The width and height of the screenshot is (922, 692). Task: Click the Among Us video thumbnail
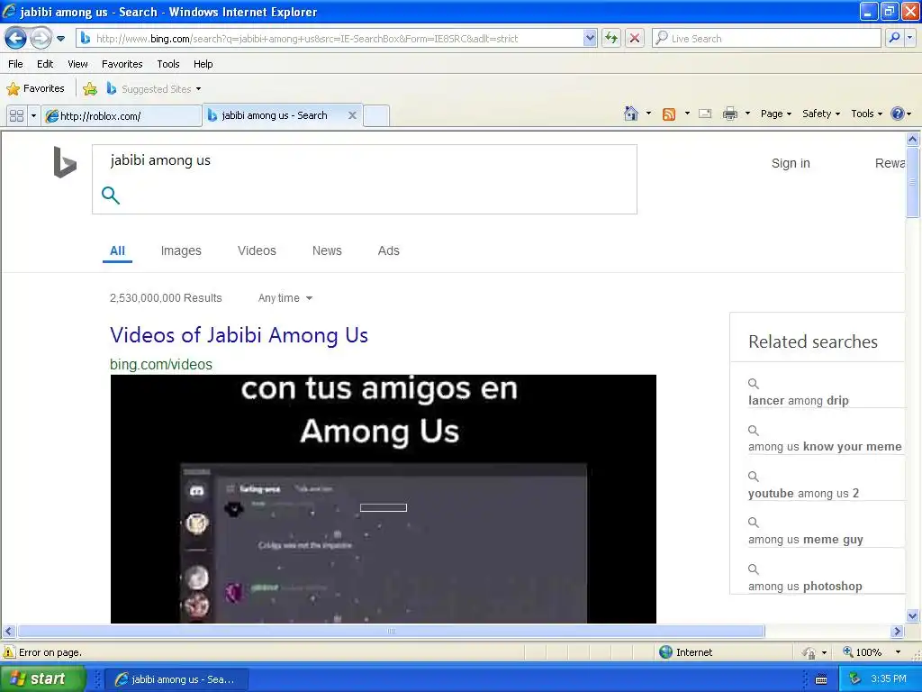click(x=384, y=499)
